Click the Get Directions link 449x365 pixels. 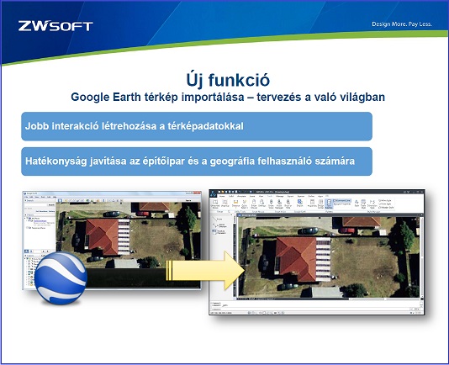point(41,211)
